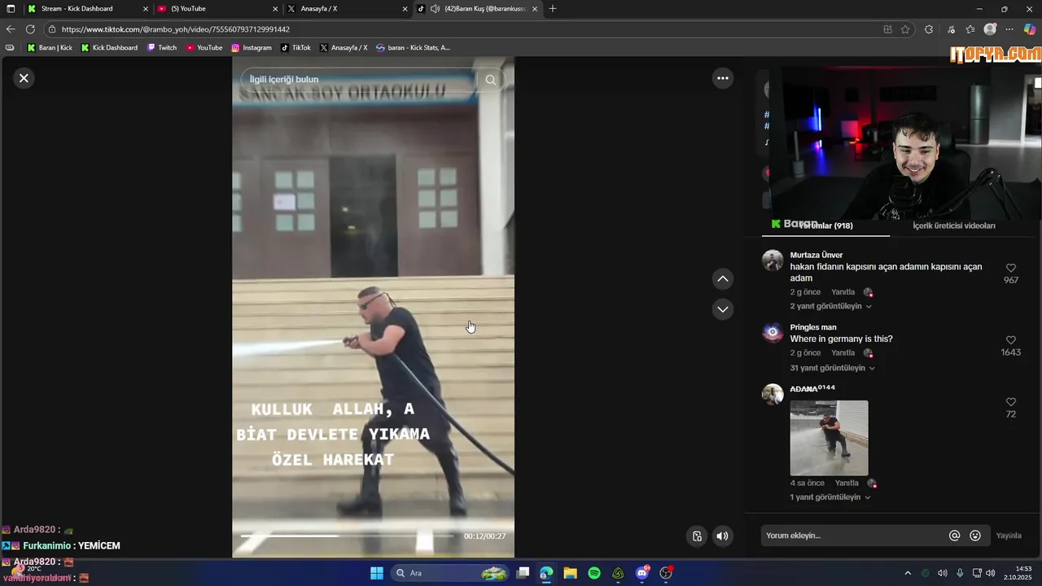Open TikTok bookmark

click(x=296, y=47)
